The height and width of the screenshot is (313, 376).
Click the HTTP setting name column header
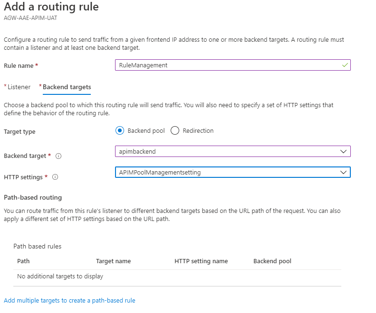(x=201, y=261)
